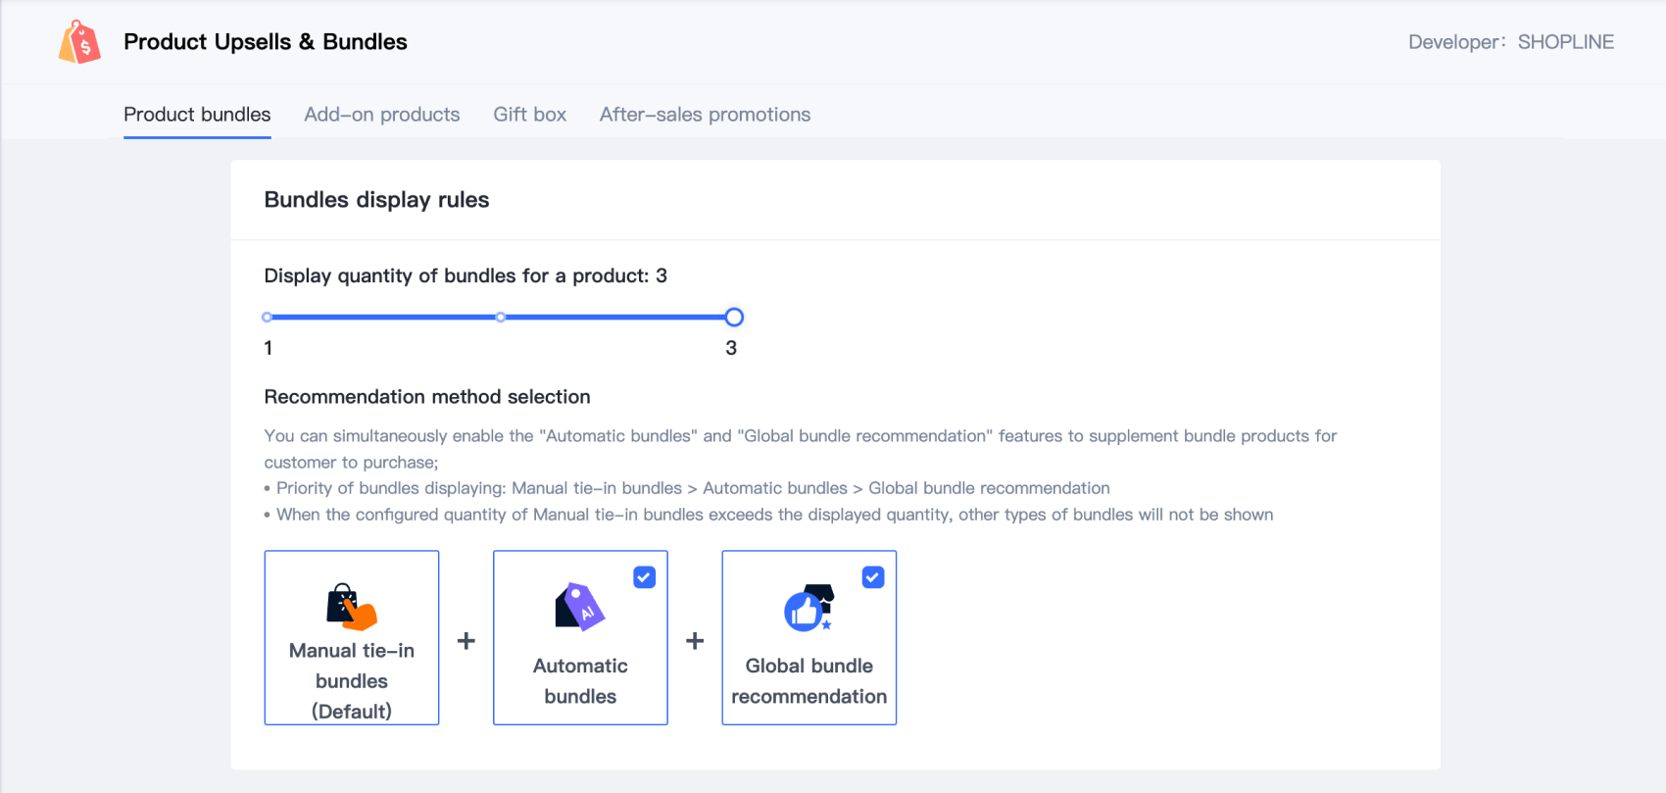Click the Developer SHOPLINE text

point(1510,42)
